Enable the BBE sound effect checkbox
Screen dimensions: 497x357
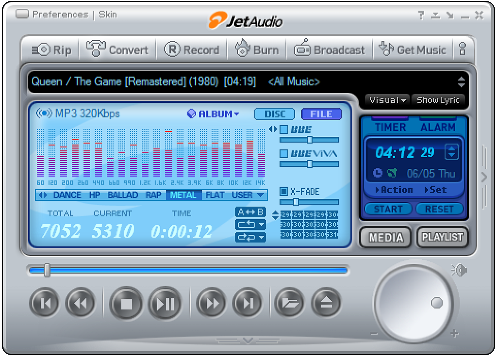point(284,130)
